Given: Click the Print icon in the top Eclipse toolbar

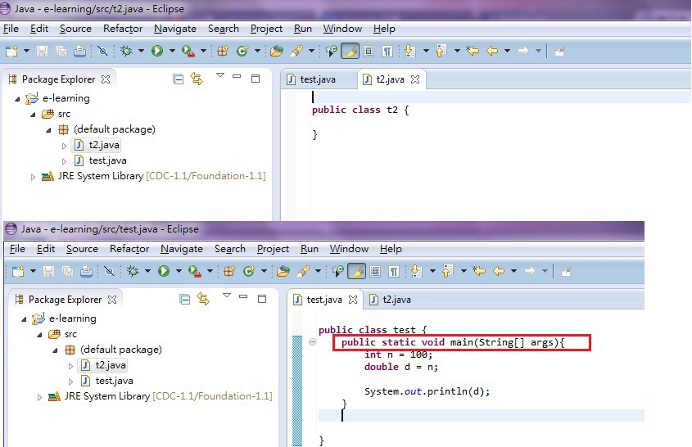Looking at the screenshot, I should tap(79, 52).
